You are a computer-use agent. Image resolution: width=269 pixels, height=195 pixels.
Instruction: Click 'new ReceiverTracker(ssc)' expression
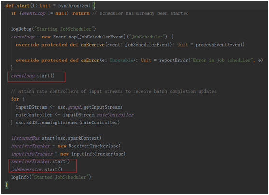[x=89, y=146]
